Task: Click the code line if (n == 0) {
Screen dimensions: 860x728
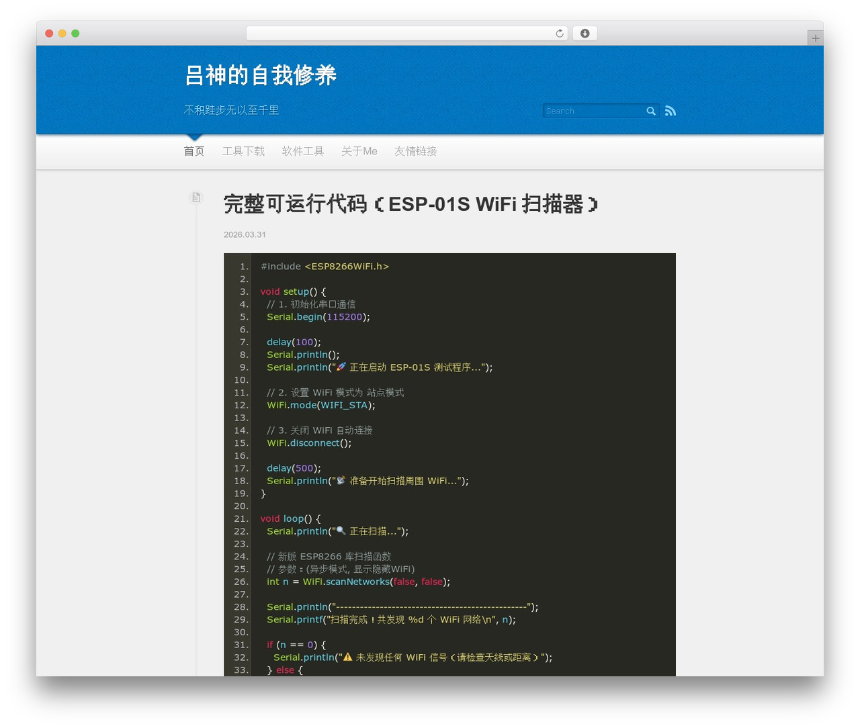Action: [296, 645]
